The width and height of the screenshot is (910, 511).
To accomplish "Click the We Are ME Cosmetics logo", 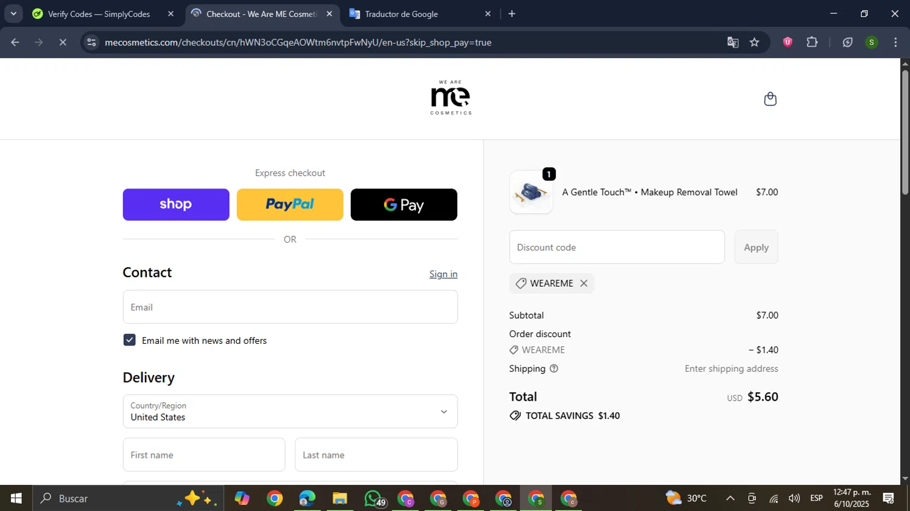I will [x=451, y=97].
